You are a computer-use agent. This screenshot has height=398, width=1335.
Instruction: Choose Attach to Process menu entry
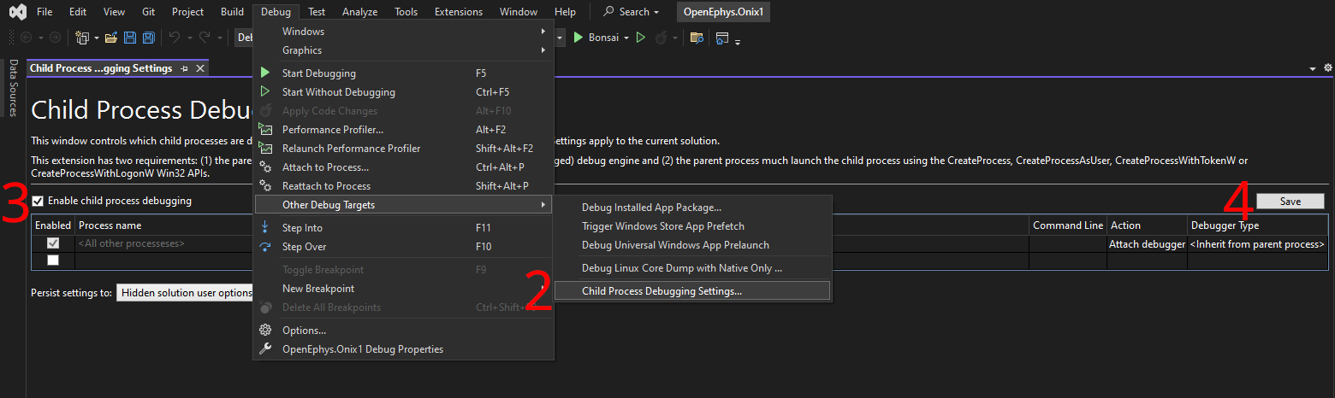[x=404, y=167]
